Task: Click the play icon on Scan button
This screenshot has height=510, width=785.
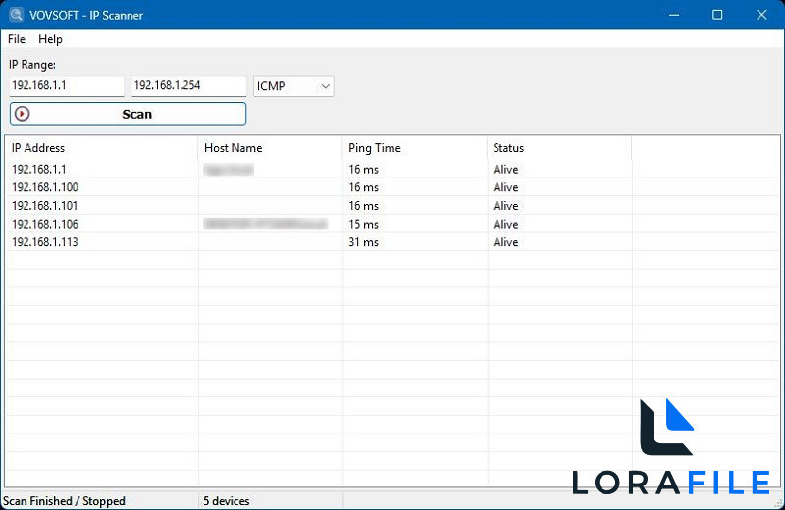Action: pyautogui.click(x=22, y=114)
